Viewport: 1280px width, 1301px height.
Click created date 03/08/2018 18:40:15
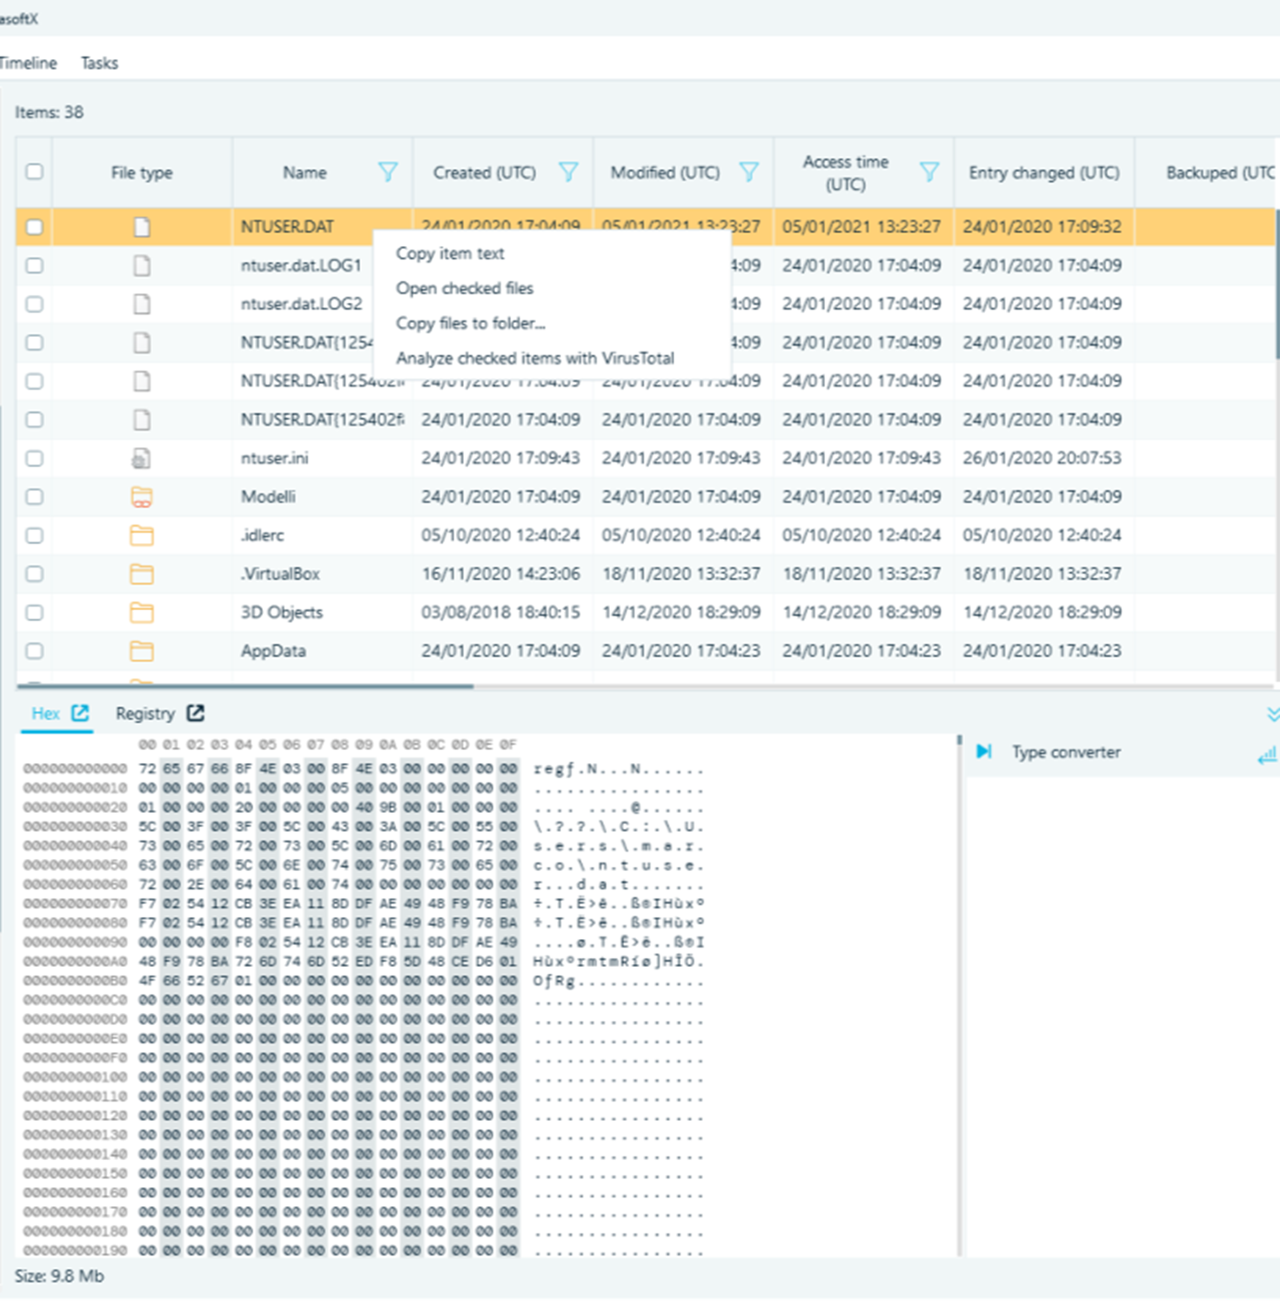coord(500,613)
